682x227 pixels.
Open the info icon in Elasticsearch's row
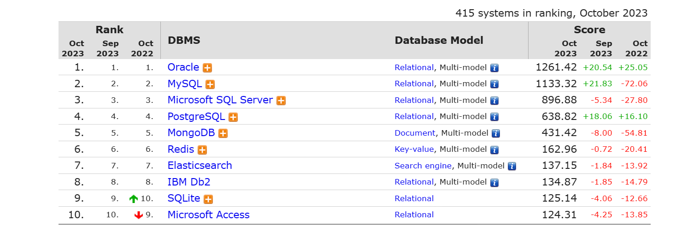point(512,166)
